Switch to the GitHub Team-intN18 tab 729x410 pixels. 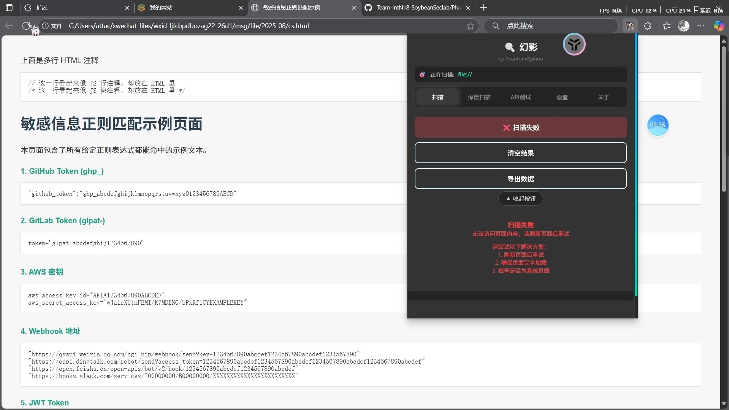(417, 8)
